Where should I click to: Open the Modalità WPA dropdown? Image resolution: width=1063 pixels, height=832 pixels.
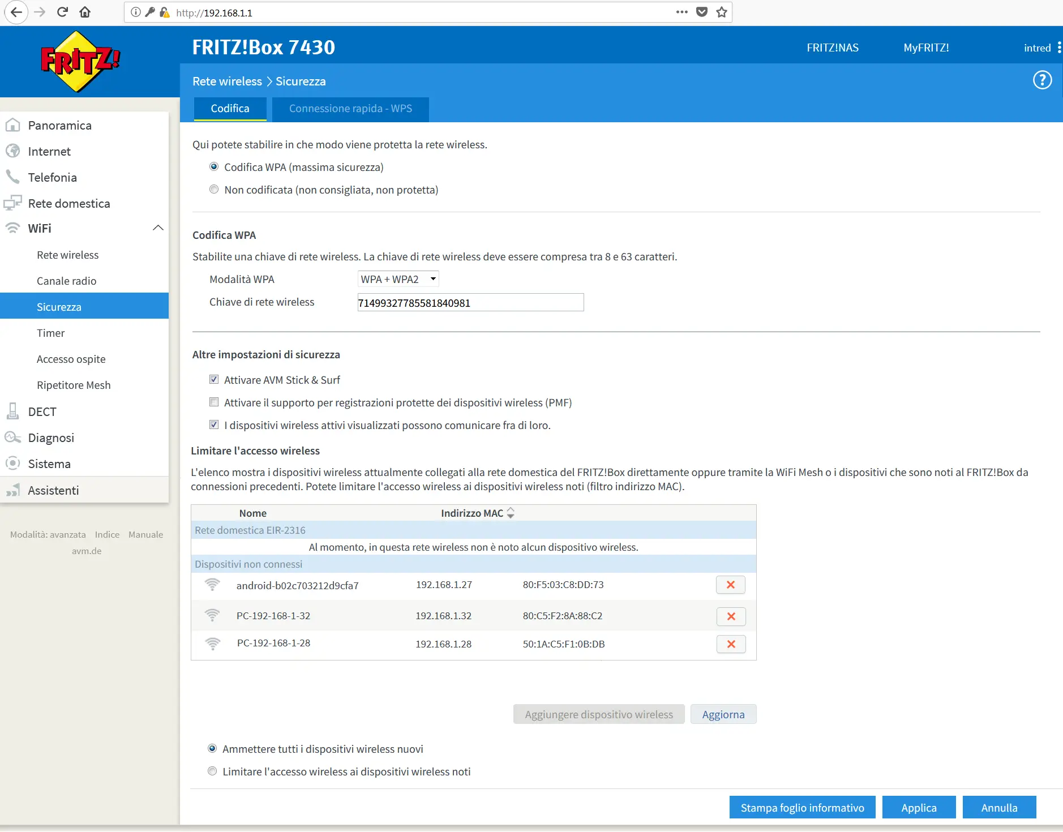pos(398,279)
